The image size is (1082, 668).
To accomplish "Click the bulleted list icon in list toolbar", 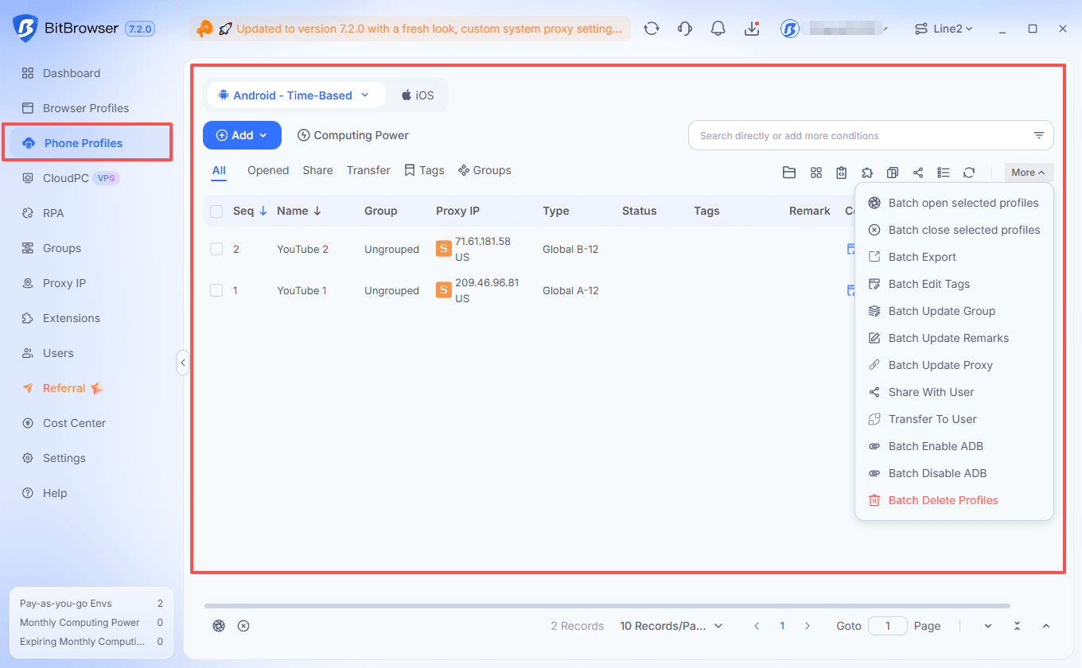I will (944, 173).
